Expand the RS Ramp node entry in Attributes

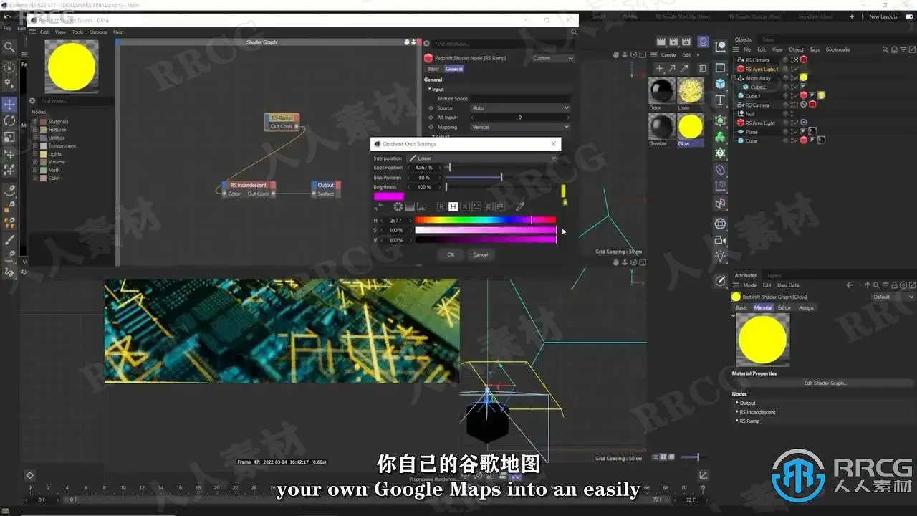[x=737, y=421]
